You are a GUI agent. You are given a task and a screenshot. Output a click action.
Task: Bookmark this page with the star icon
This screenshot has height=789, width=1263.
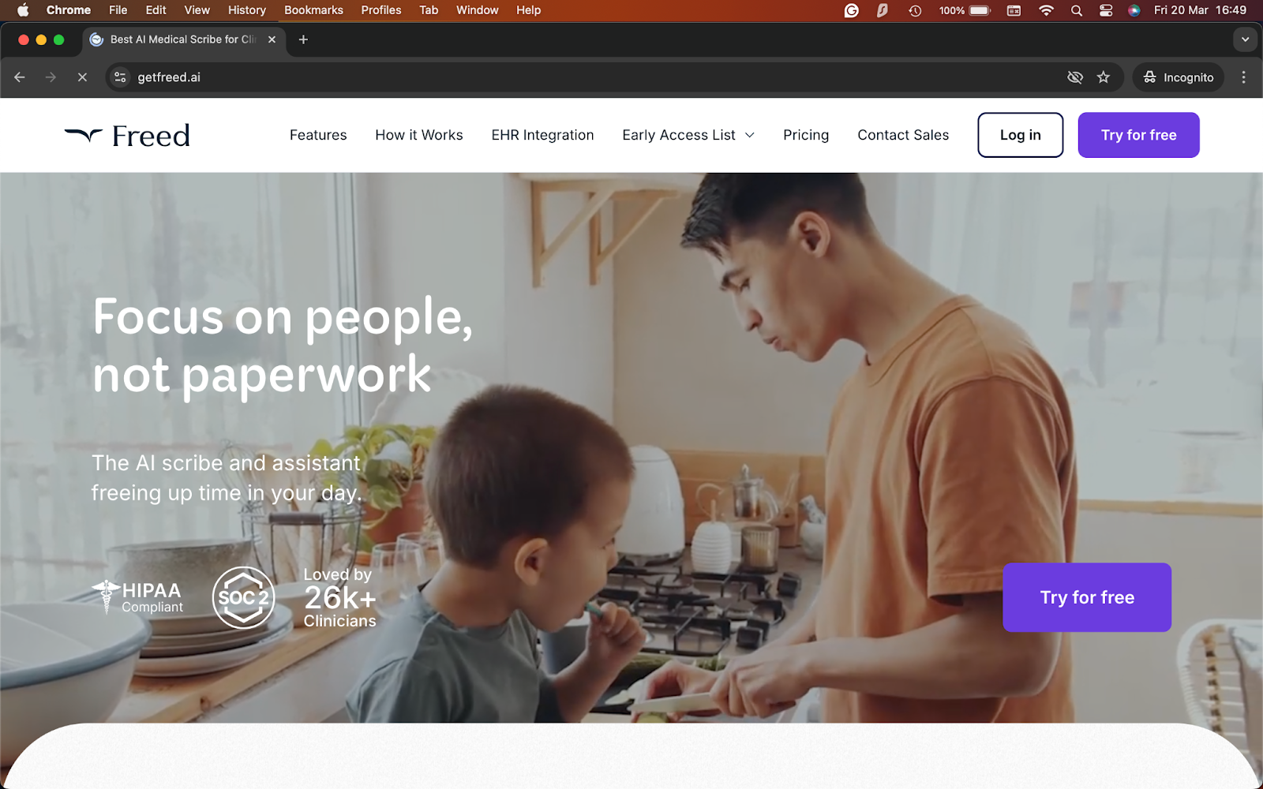pyautogui.click(x=1104, y=77)
